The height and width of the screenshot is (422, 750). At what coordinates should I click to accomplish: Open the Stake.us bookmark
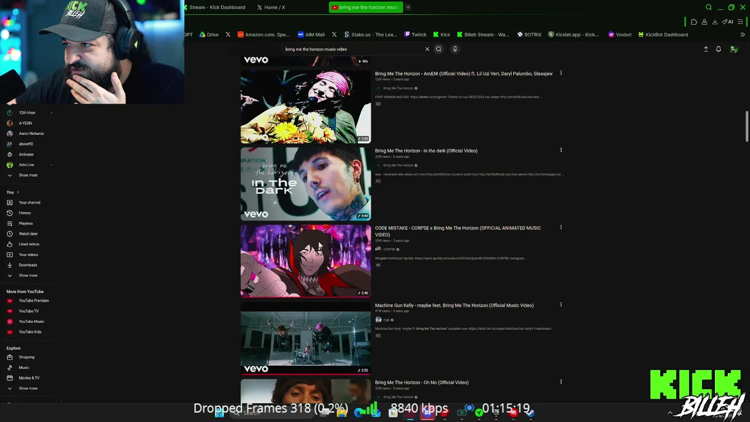[x=371, y=35]
